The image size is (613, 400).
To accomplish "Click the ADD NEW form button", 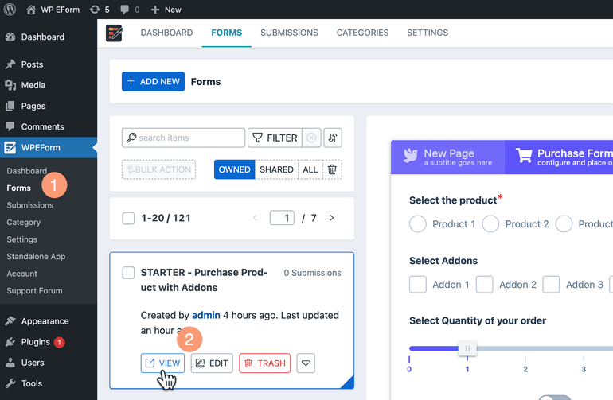I will [153, 82].
